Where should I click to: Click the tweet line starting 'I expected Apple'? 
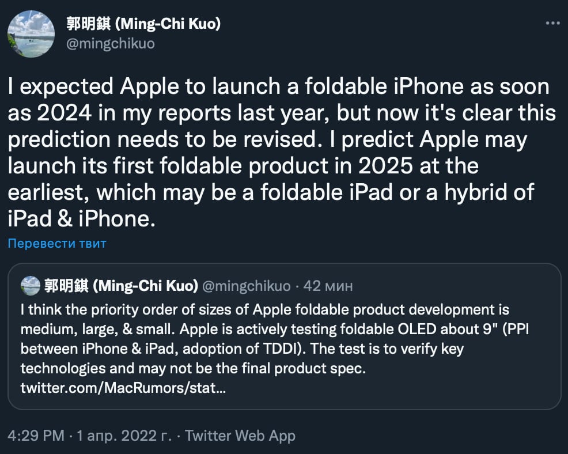point(278,87)
